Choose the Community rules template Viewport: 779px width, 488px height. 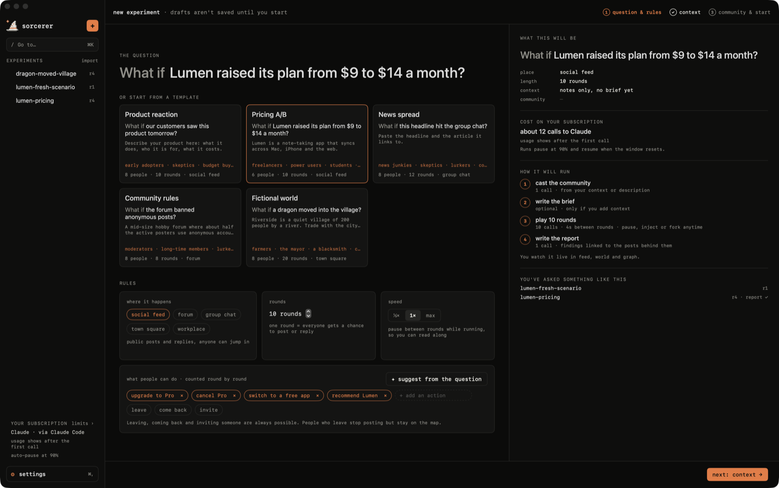point(180,228)
